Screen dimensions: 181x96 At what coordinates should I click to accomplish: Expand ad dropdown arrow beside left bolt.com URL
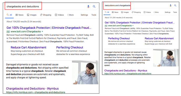[42, 32]
